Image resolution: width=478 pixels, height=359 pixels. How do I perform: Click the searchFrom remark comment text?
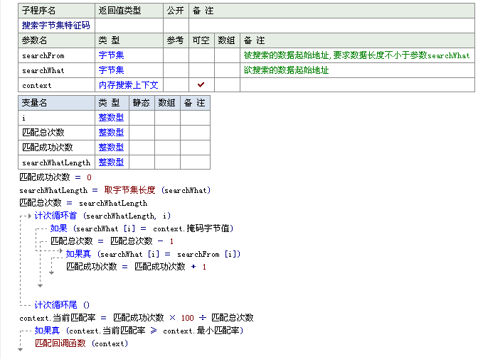point(356,55)
